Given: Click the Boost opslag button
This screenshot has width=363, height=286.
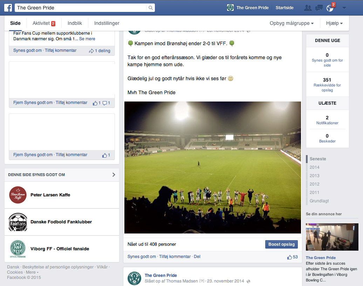Looking at the screenshot, I should (281, 244).
